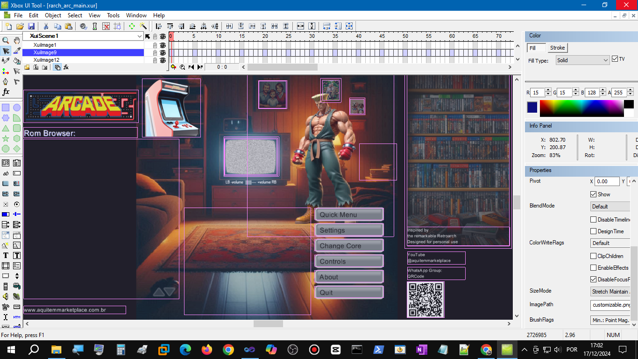Viewport: 638px width, 359px height.
Task: Uncheck the Show checkbox
Action: 594,194
